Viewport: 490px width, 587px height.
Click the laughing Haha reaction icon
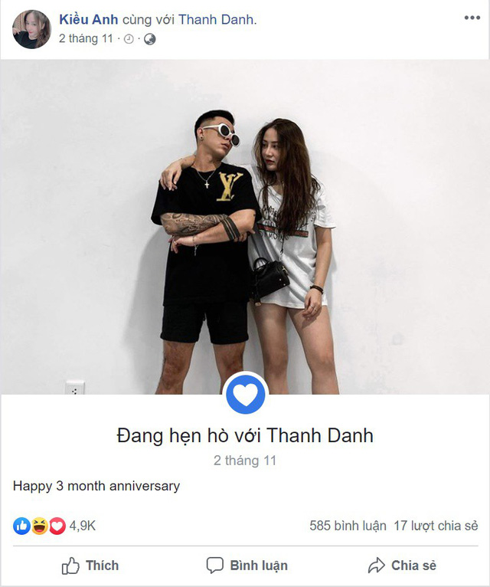click(39, 526)
